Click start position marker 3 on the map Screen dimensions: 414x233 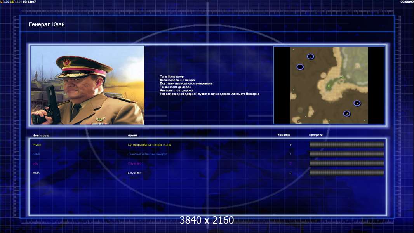[311, 56]
